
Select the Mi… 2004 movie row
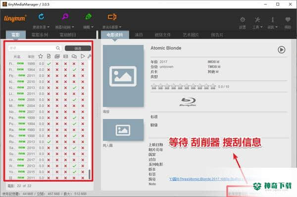coord(48,106)
